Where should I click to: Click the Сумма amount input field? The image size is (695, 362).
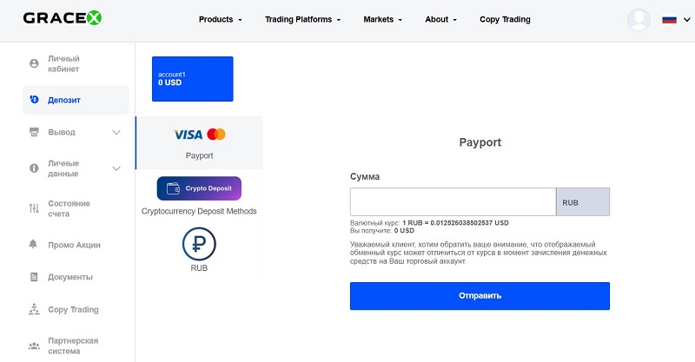click(x=453, y=202)
